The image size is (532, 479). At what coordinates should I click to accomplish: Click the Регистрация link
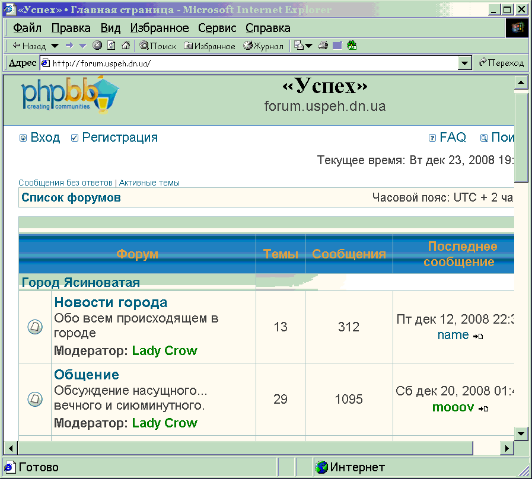coord(119,138)
